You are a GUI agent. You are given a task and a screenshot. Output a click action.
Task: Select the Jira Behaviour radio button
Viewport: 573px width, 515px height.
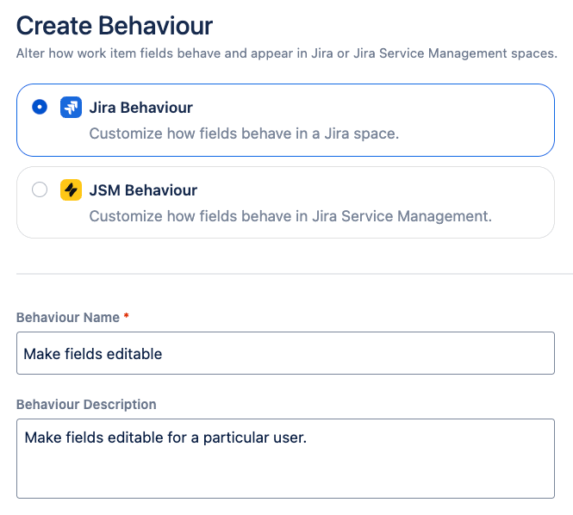tap(40, 107)
